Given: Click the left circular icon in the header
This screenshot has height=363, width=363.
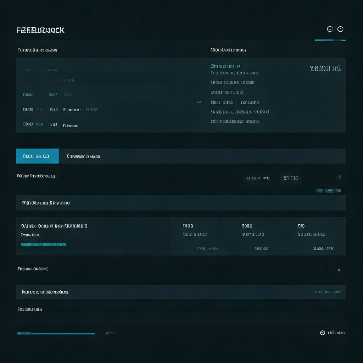Looking at the screenshot, I should 330,29.
